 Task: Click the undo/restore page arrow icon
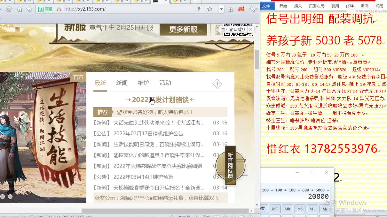pos(29,9)
